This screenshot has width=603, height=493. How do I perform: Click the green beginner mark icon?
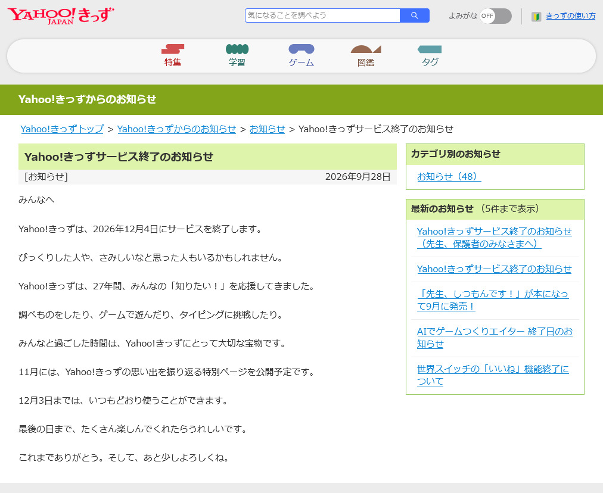point(536,16)
